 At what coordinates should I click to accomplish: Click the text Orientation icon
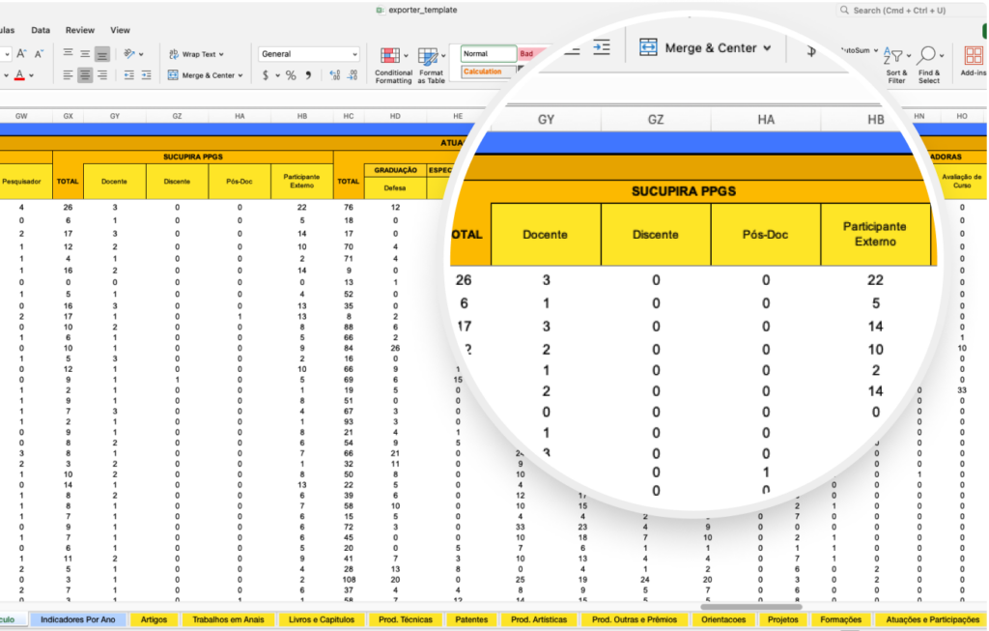pos(129,54)
